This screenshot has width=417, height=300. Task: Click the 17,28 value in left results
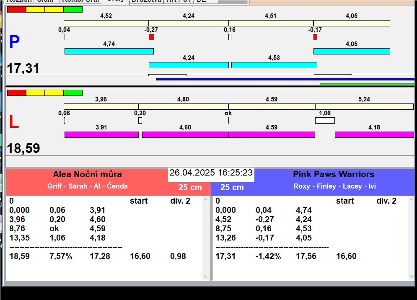100,256
